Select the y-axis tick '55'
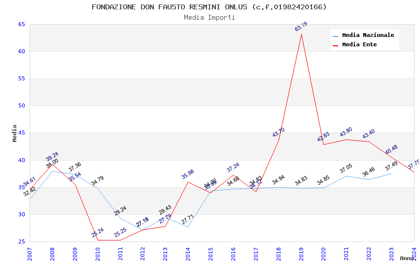 click(22, 78)
